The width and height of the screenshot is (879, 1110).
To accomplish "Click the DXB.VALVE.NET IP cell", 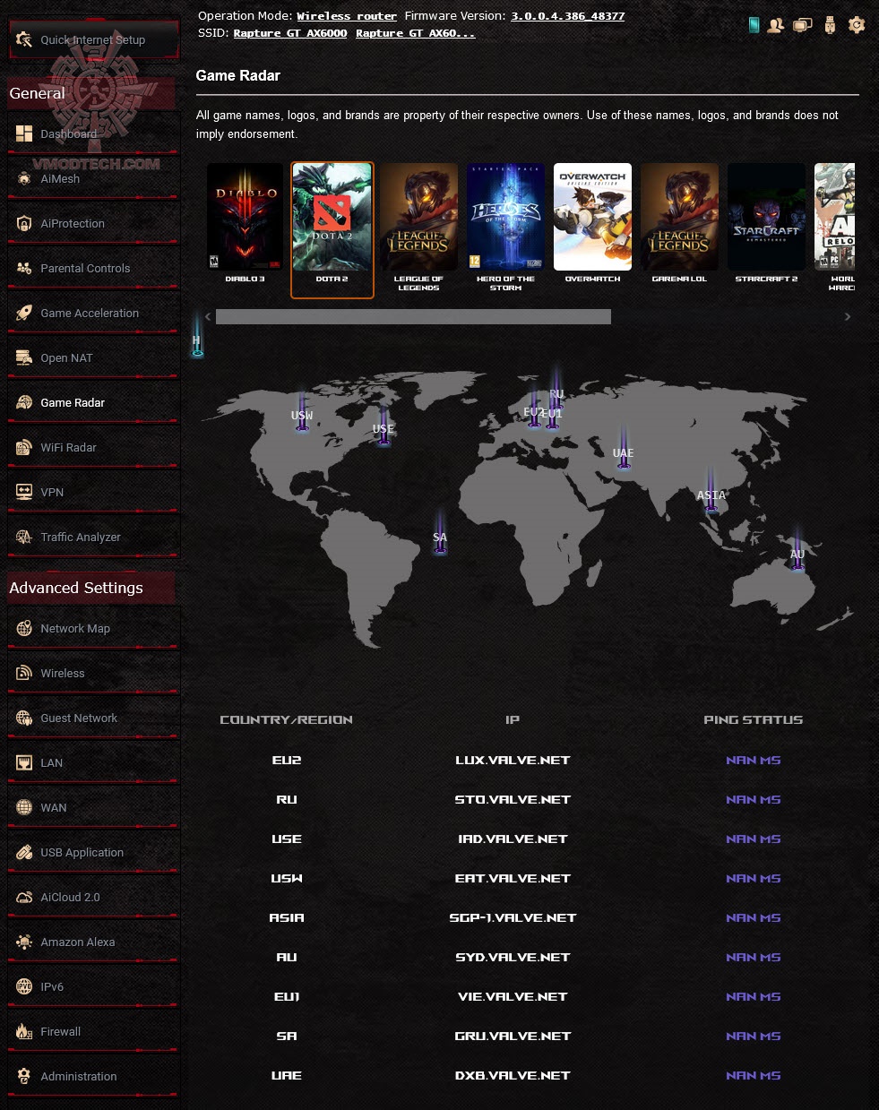I will pyautogui.click(x=513, y=1075).
